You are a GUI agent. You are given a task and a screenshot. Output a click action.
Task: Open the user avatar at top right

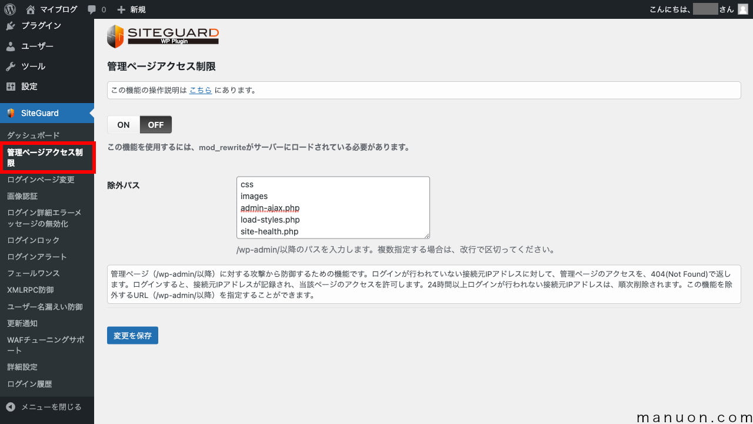click(744, 9)
